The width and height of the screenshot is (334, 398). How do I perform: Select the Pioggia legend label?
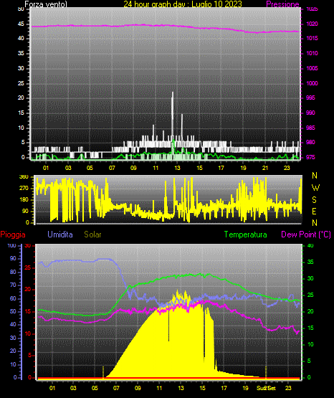click(13, 234)
